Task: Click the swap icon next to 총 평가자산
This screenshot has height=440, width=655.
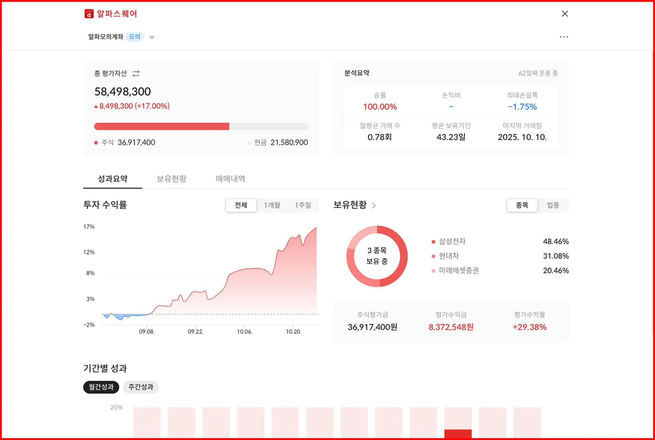Action: coord(136,73)
